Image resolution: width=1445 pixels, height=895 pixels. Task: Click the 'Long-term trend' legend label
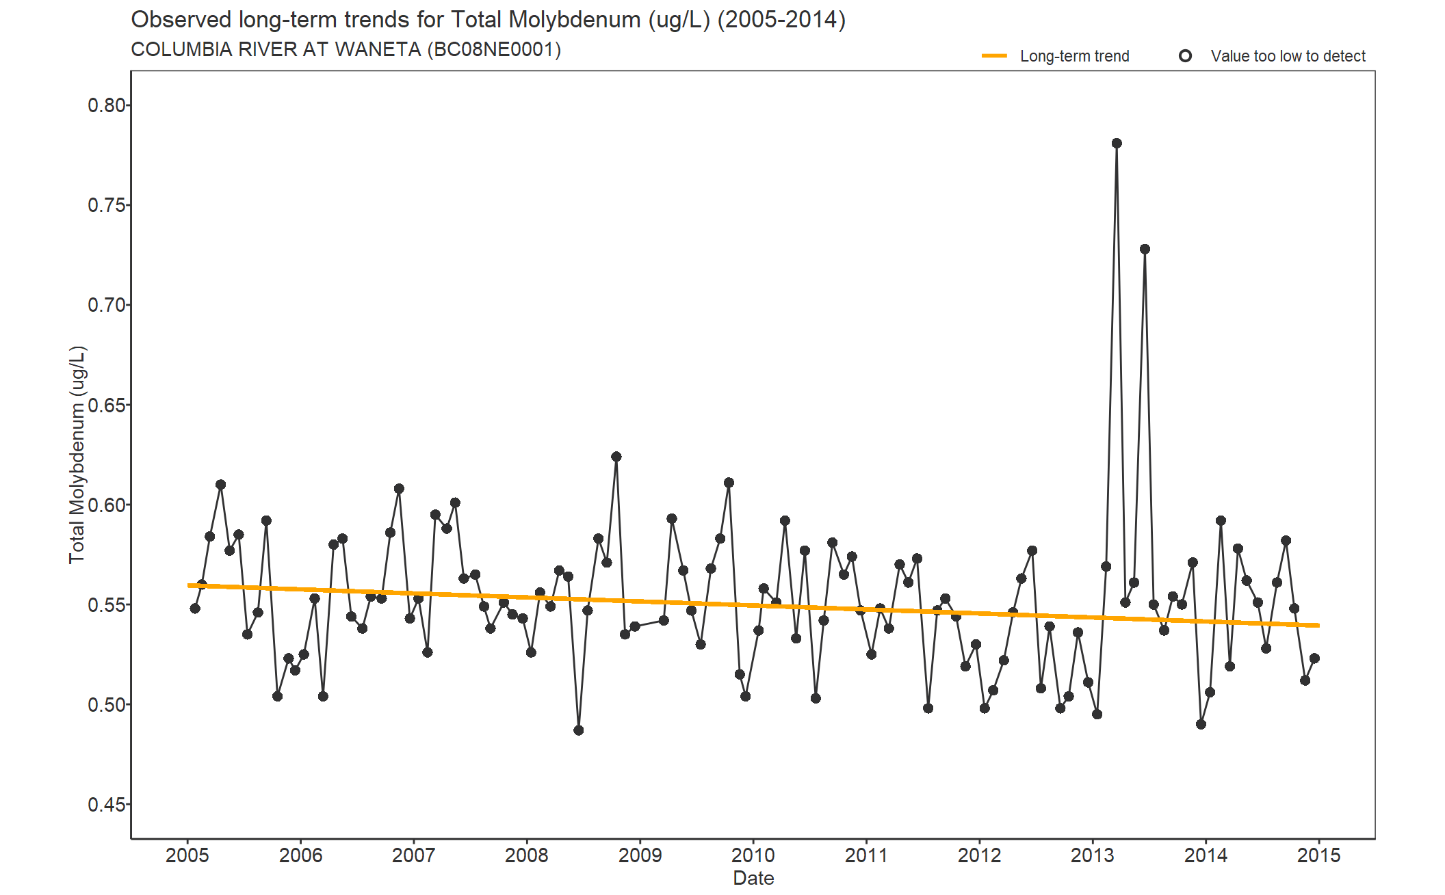[x=1074, y=56]
